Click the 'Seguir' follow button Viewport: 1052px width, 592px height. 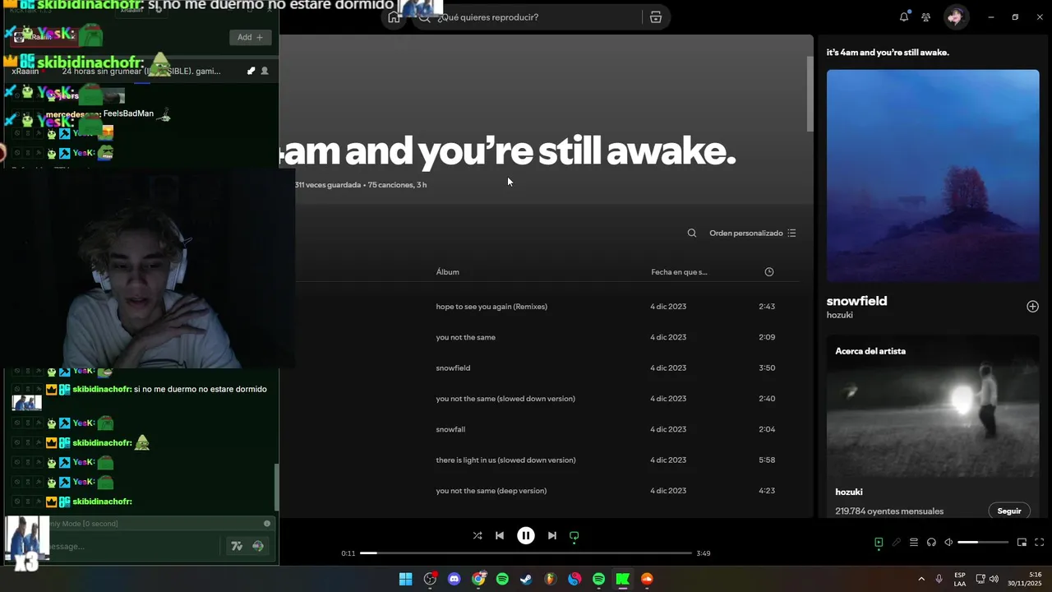coord(1009,511)
